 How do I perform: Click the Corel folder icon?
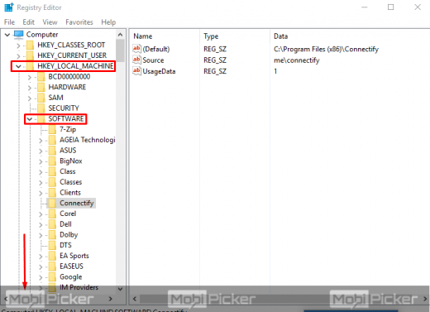[52, 214]
